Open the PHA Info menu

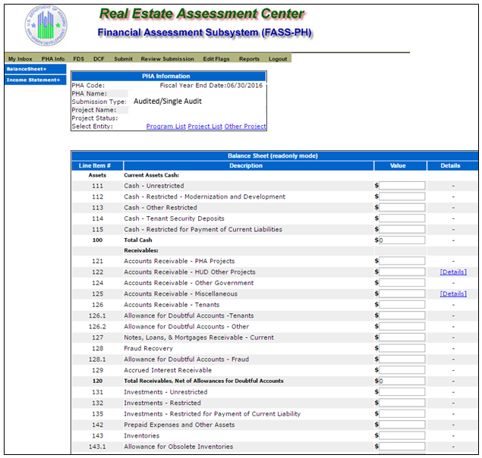53,58
